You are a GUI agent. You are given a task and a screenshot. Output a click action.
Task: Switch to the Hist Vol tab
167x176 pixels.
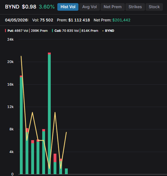pos(68,7)
